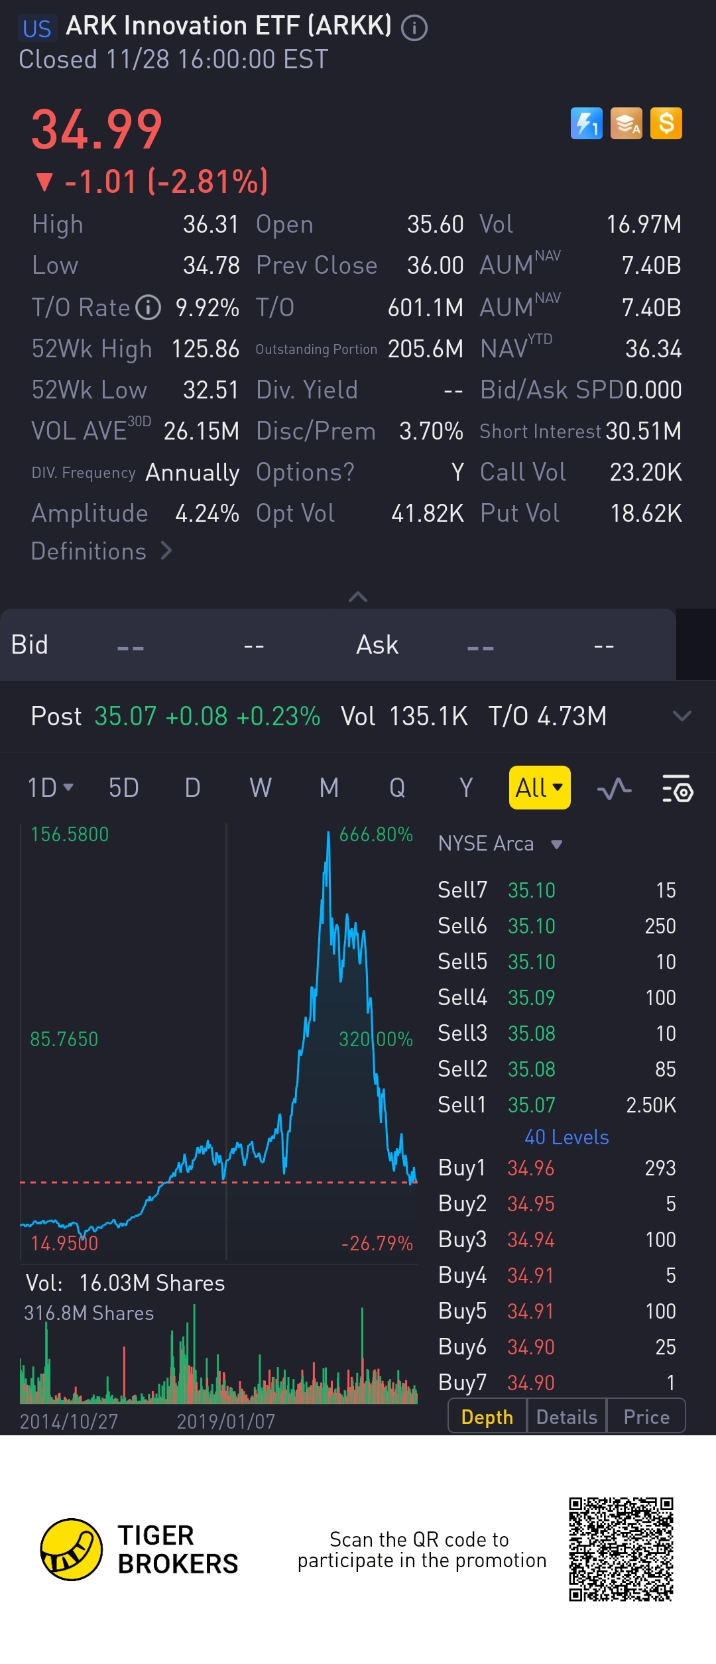Image resolution: width=716 pixels, height=1664 pixels.
Task: Tap the info icon beside ARKK title
Action: [x=414, y=28]
